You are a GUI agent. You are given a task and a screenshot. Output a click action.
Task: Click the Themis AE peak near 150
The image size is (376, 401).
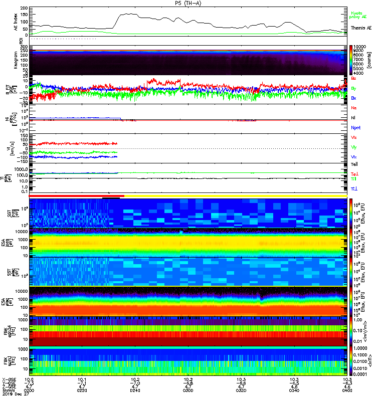[x=128, y=15]
